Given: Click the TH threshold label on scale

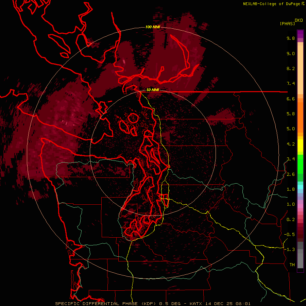Looking at the screenshot, I should pos(292,265).
